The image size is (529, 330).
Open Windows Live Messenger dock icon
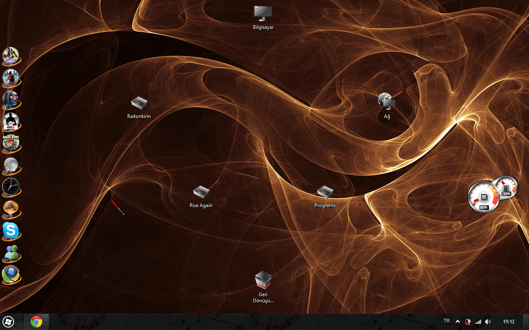point(11,253)
